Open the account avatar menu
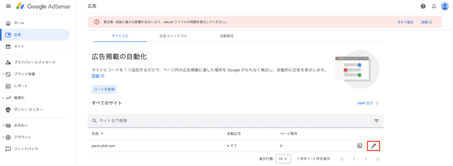453x166 pixels. (x=445, y=6)
